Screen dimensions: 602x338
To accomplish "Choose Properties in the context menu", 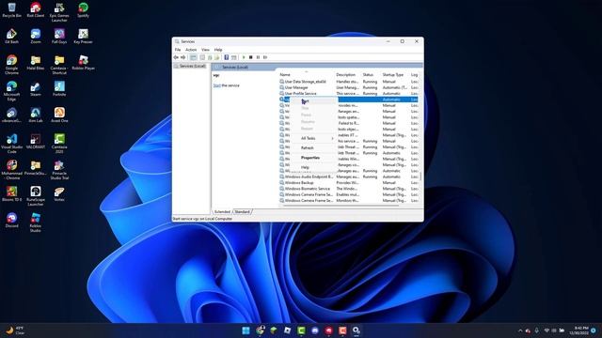I will [314, 158].
